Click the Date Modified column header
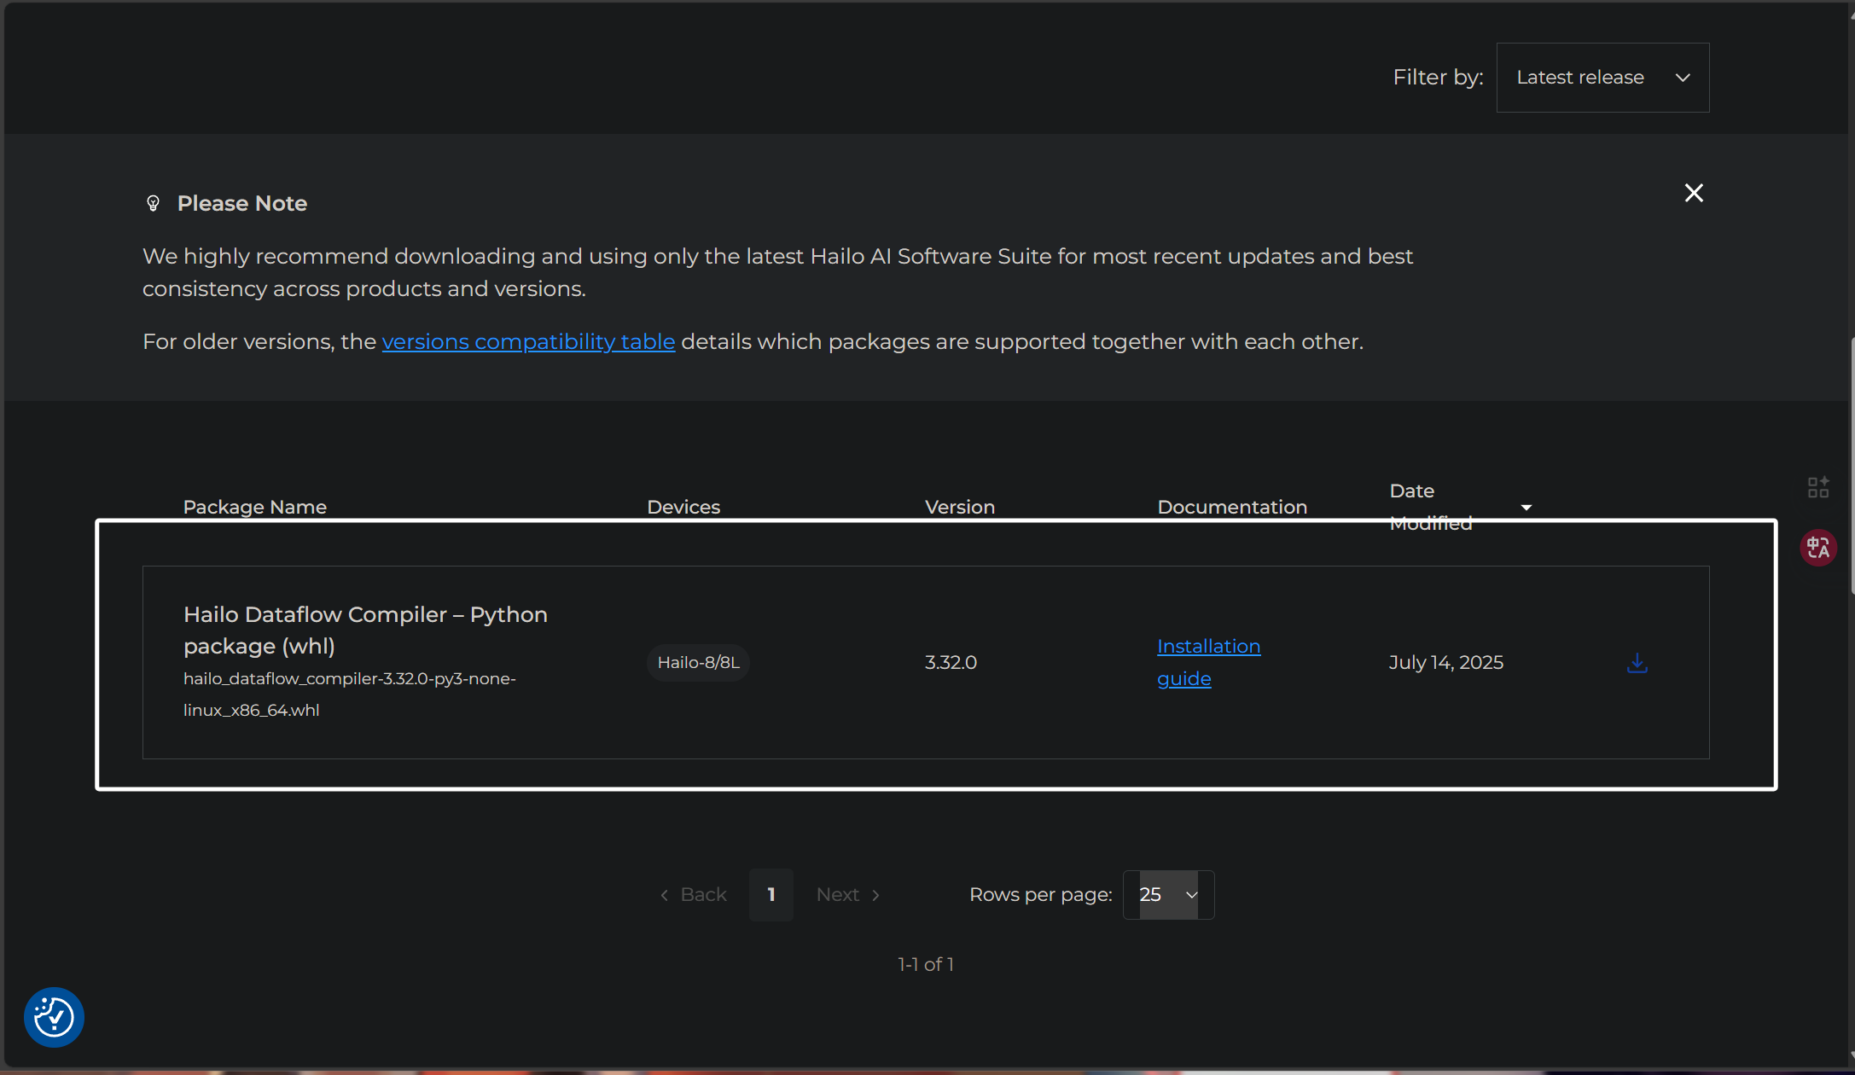Image resolution: width=1855 pixels, height=1075 pixels. click(x=1431, y=507)
